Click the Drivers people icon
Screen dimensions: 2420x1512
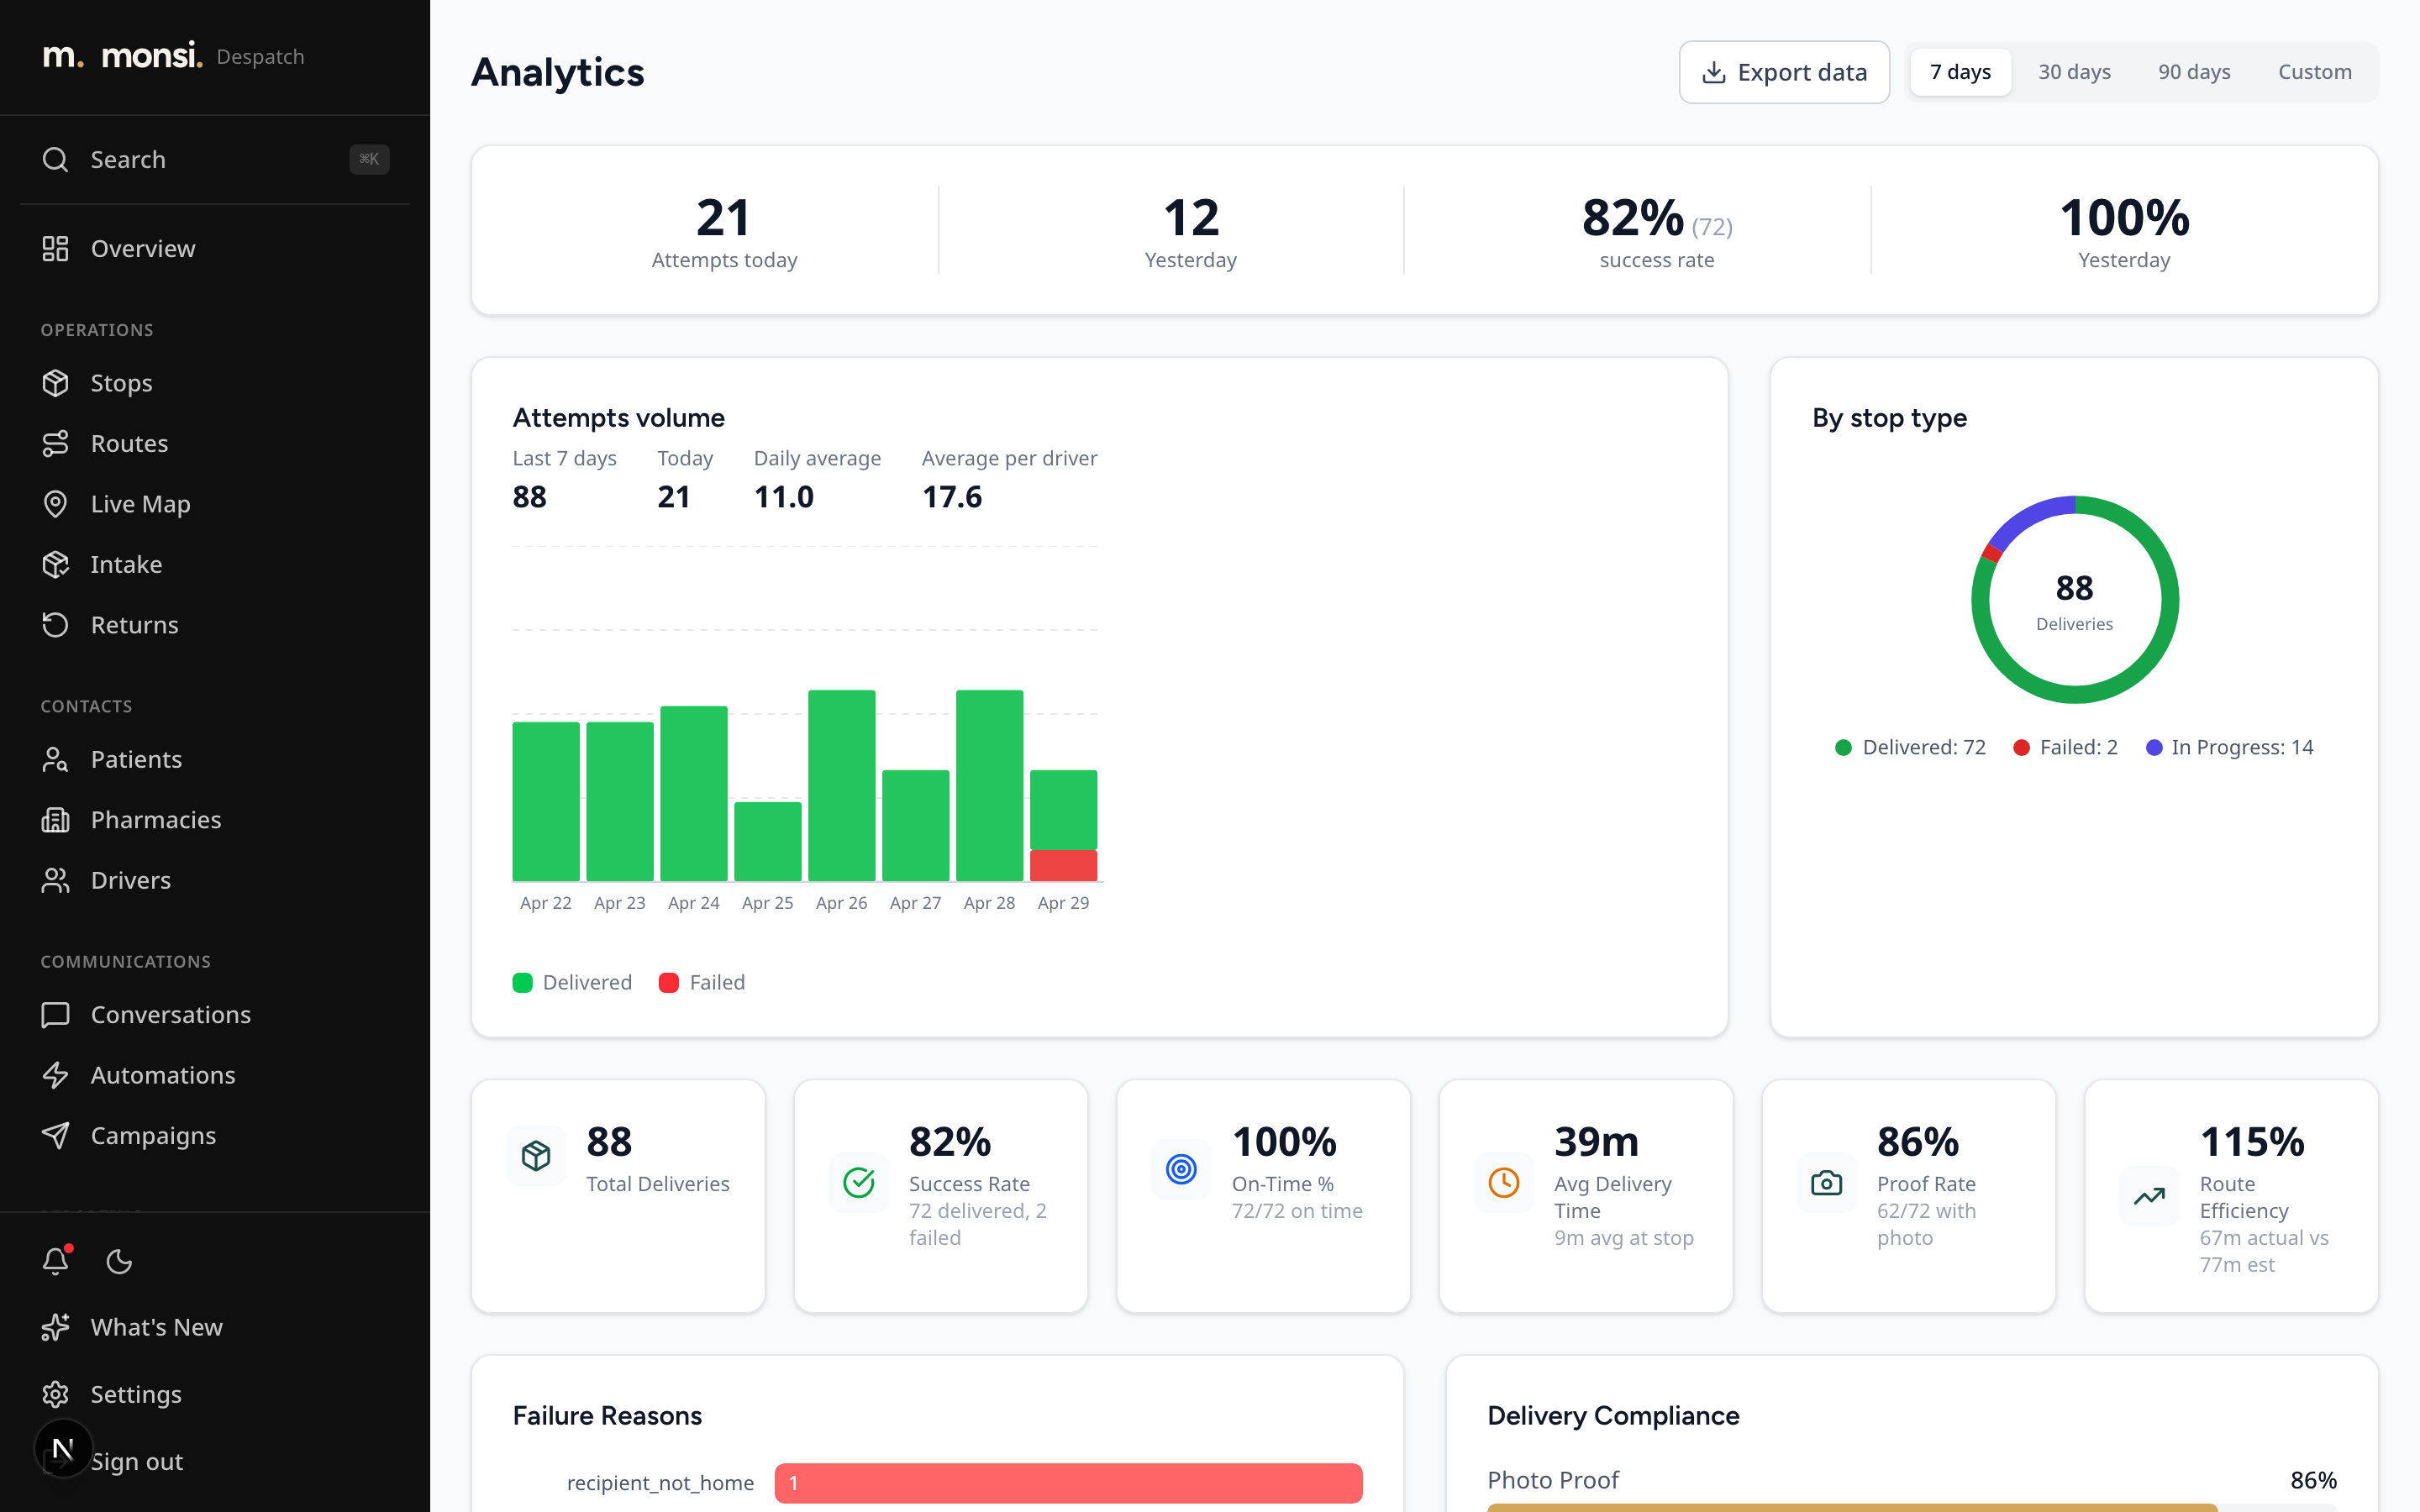(56, 880)
